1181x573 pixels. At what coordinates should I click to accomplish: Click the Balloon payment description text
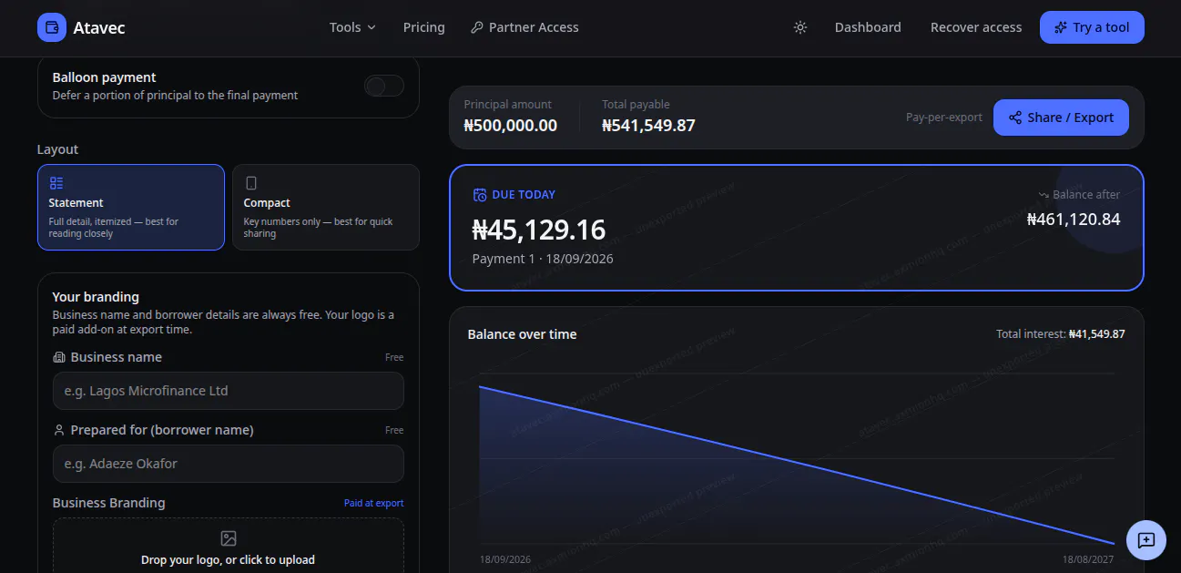(175, 95)
